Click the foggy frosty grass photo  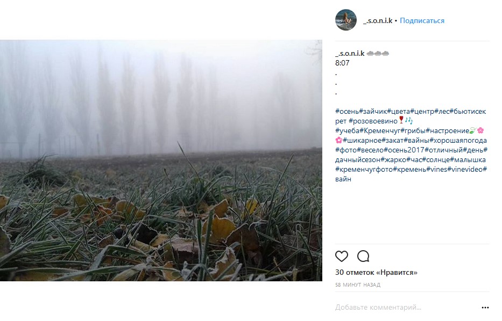(x=161, y=160)
